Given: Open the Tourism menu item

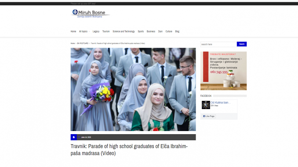Looking at the screenshot, I should 106,32.
